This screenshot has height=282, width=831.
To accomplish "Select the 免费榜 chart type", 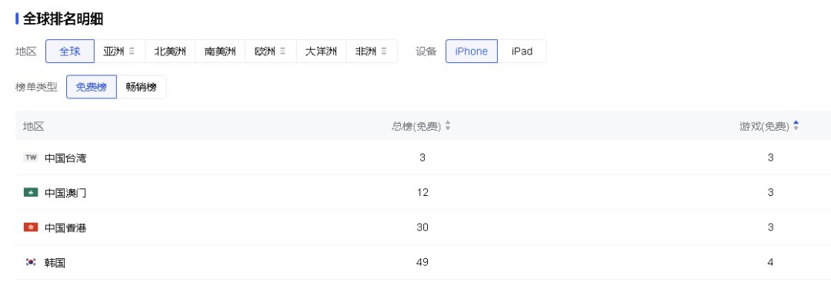I will click(91, 87).
